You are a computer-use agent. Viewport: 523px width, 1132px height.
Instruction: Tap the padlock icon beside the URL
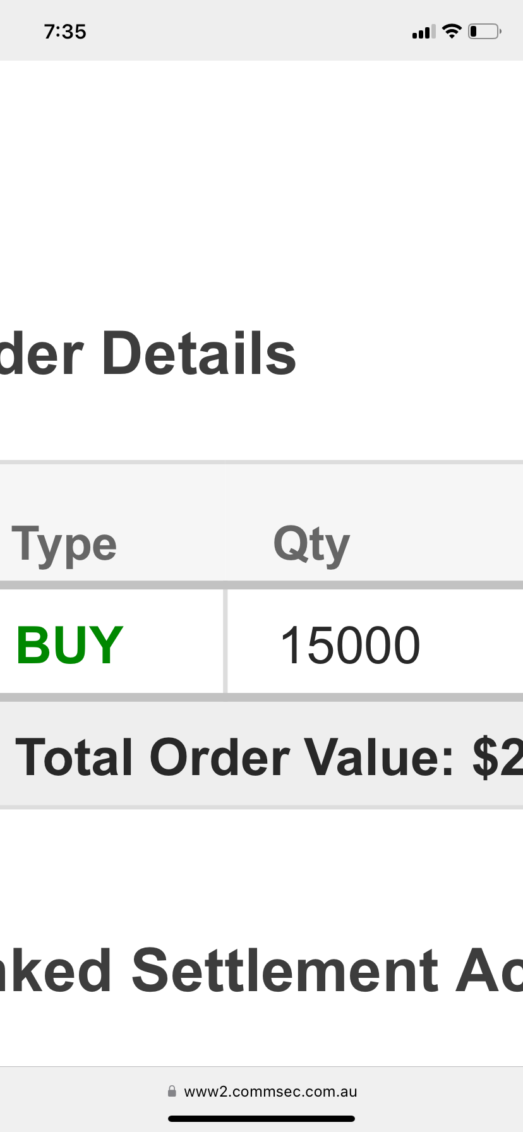172,1091
